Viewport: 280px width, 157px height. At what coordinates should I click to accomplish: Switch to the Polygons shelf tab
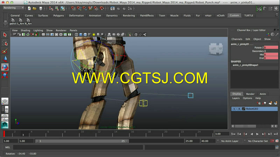58,15
